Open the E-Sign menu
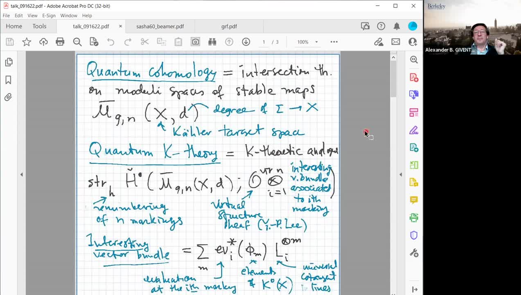This screenshot has width=521, height=295. 48,15
